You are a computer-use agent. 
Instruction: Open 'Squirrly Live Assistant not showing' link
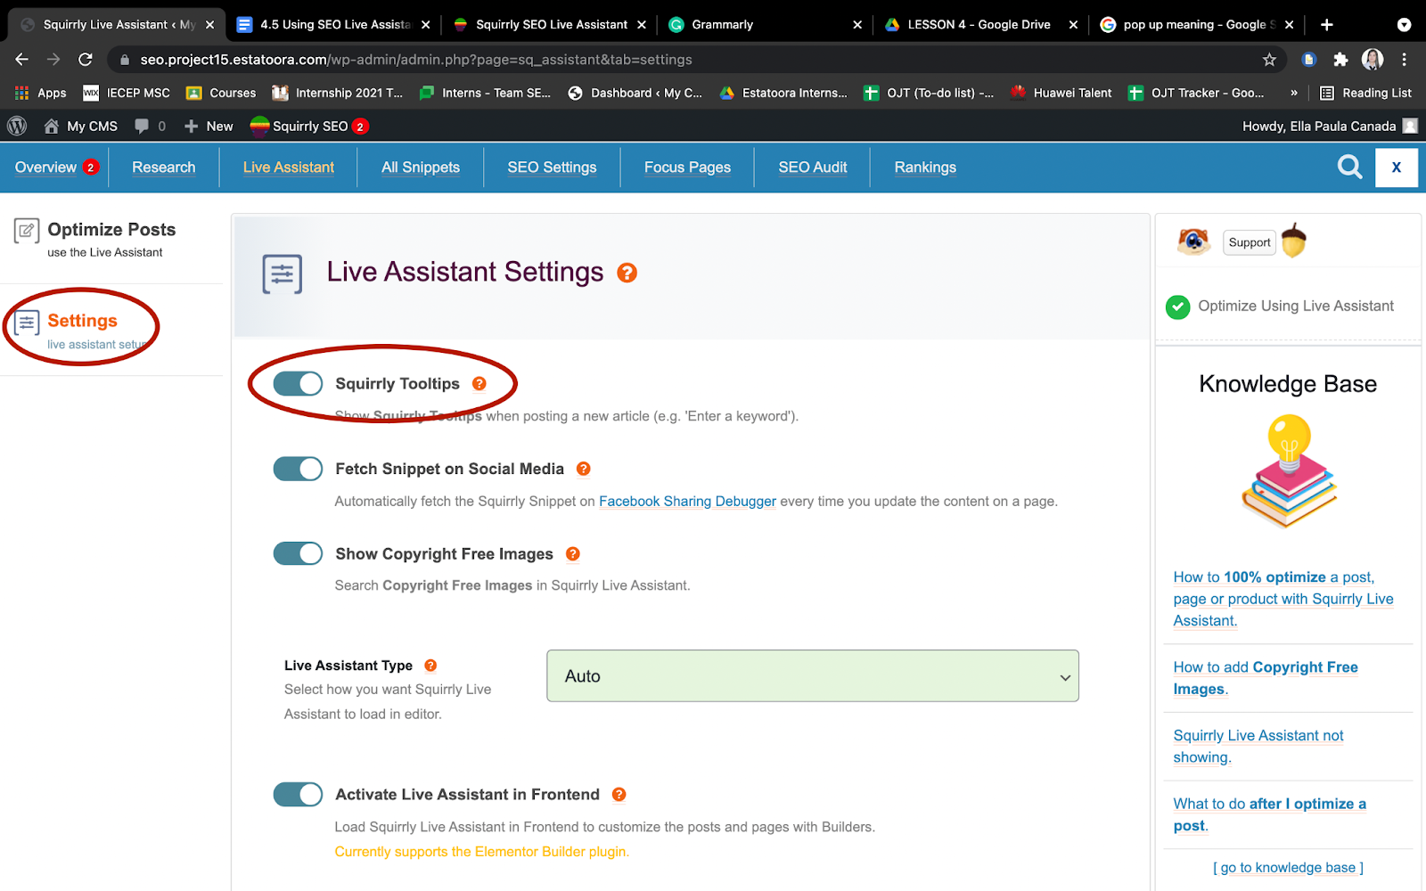[x=1258, y=747]
